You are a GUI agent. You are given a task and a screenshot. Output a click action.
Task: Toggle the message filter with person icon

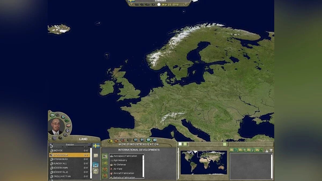coord(233,150)
